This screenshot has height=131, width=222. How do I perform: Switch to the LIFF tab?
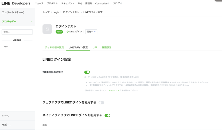[x=95, y=47]
